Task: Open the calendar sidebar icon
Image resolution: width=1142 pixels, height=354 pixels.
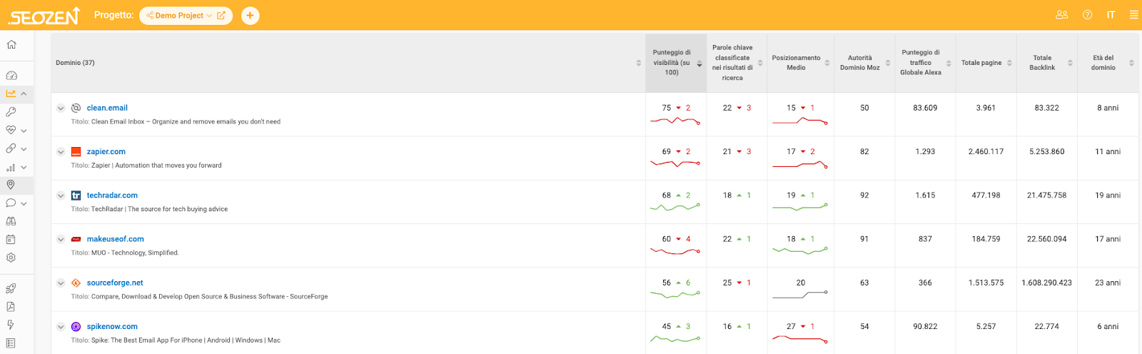Action: pyautogui.click(x=11, y=239)
